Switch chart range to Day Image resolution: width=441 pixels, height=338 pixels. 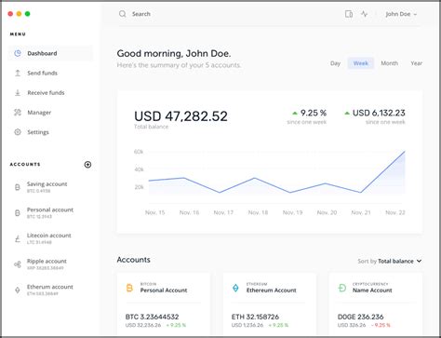(x=335, y=63)
